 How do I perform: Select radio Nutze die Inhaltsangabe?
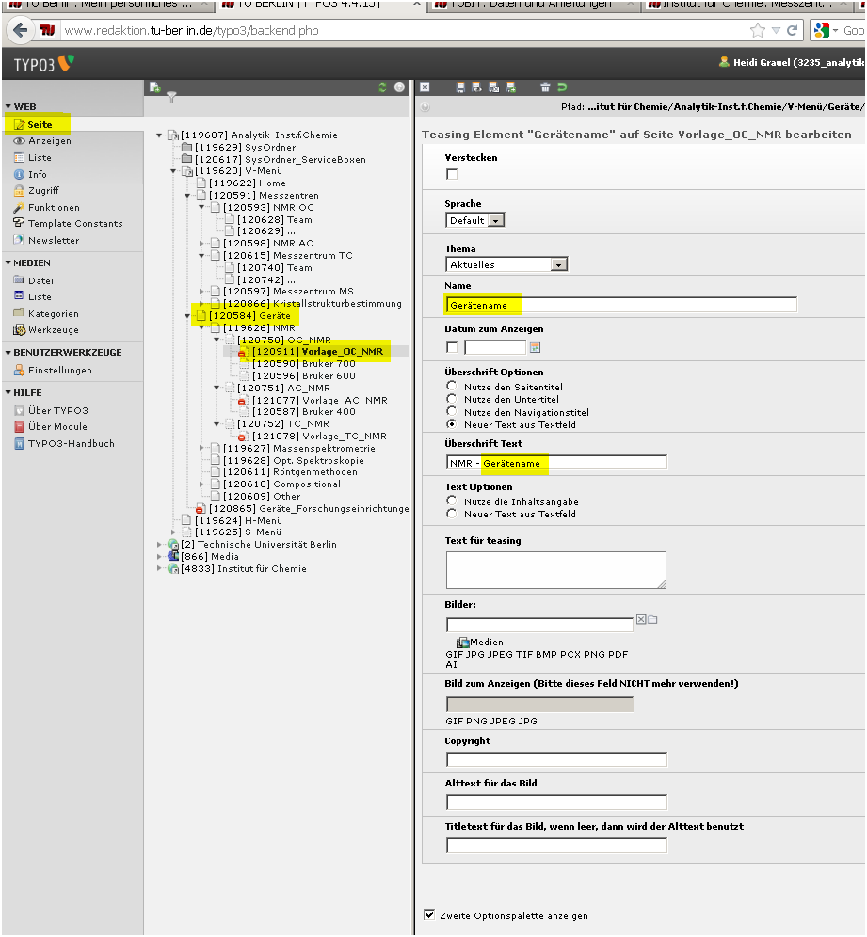coord(452,500)
